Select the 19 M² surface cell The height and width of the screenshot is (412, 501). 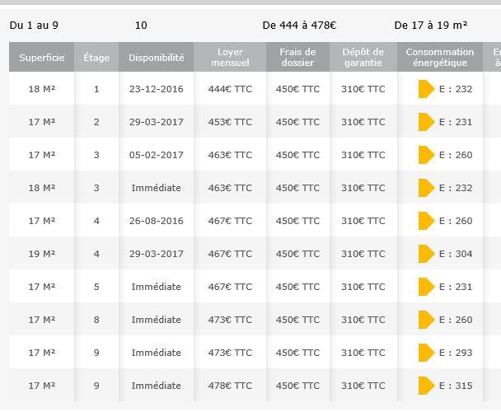point(41,254)
